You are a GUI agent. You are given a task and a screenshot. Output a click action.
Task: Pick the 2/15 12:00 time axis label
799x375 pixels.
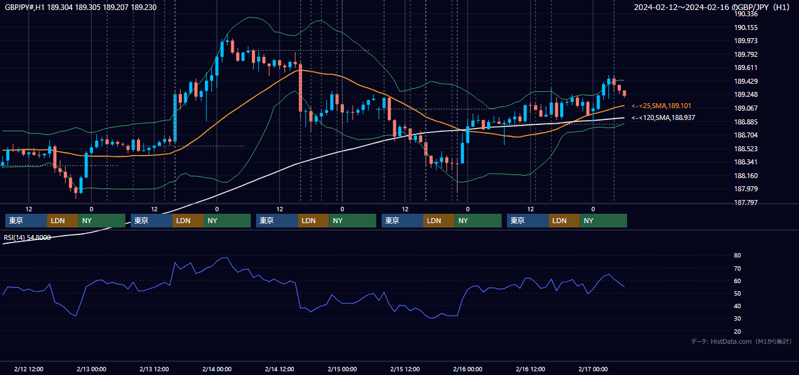[405, 369]
